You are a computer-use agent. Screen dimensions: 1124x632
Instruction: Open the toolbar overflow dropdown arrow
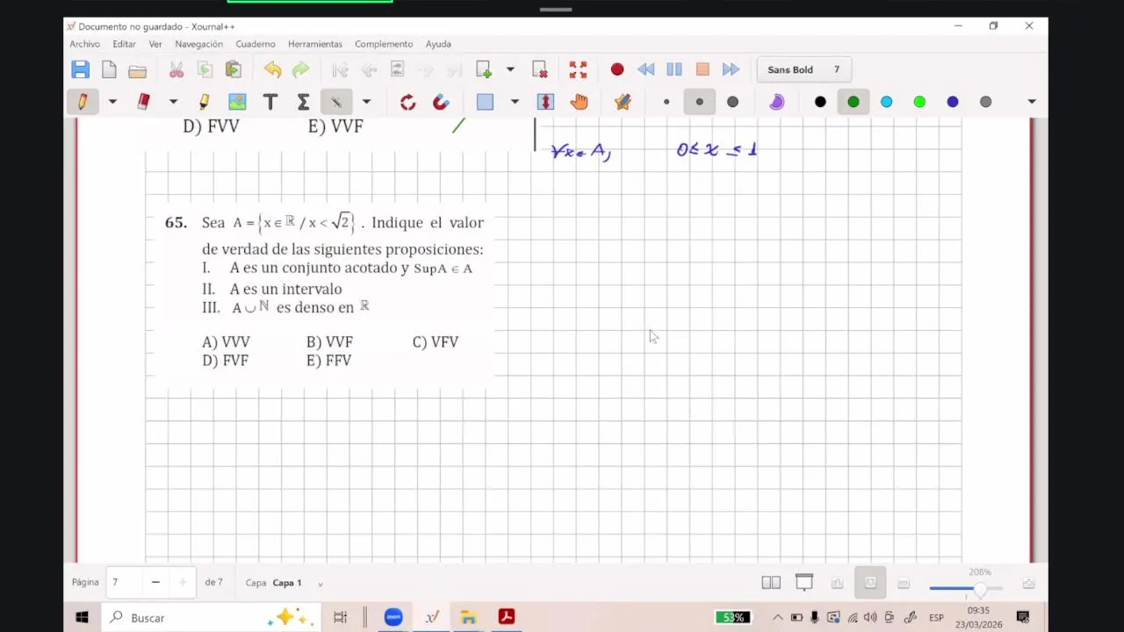pyautogui.click(x=1032, y=102)
